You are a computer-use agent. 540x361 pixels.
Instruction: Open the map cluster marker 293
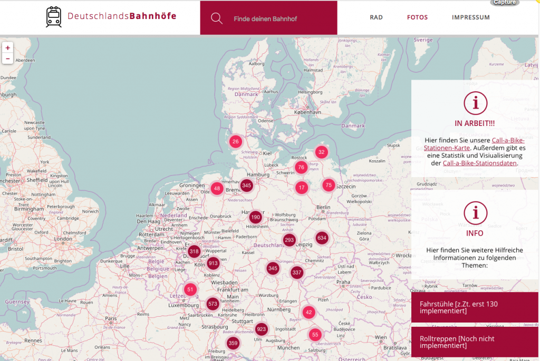(290, 240)
